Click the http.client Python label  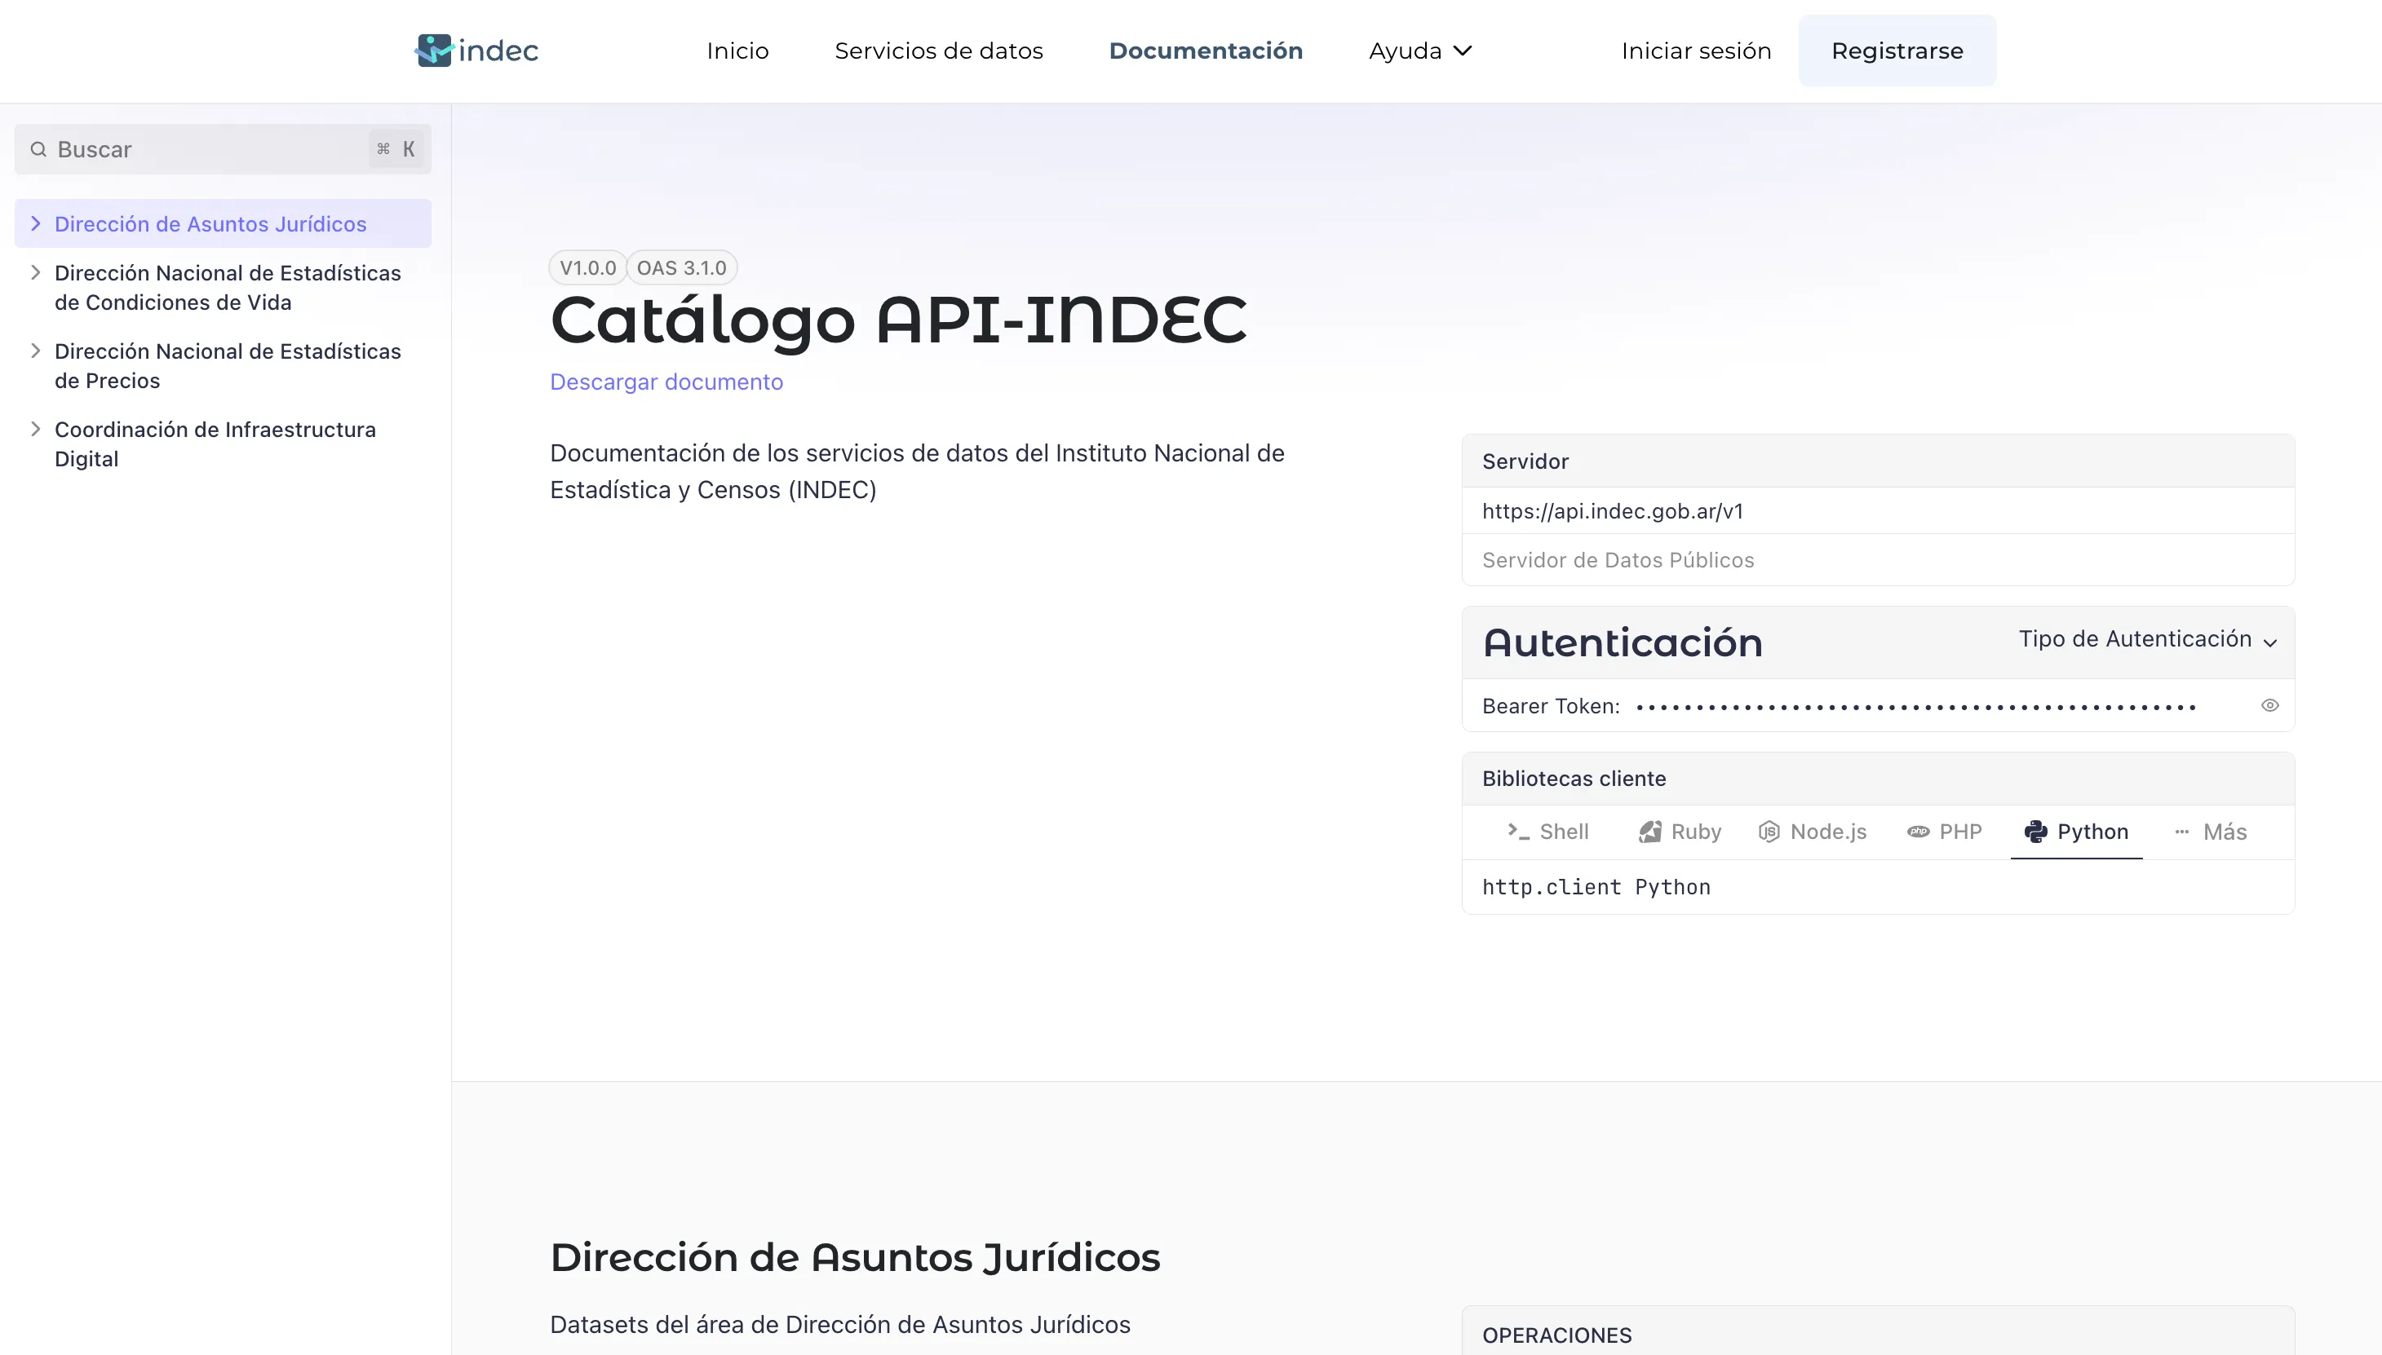pos(1596,887)
